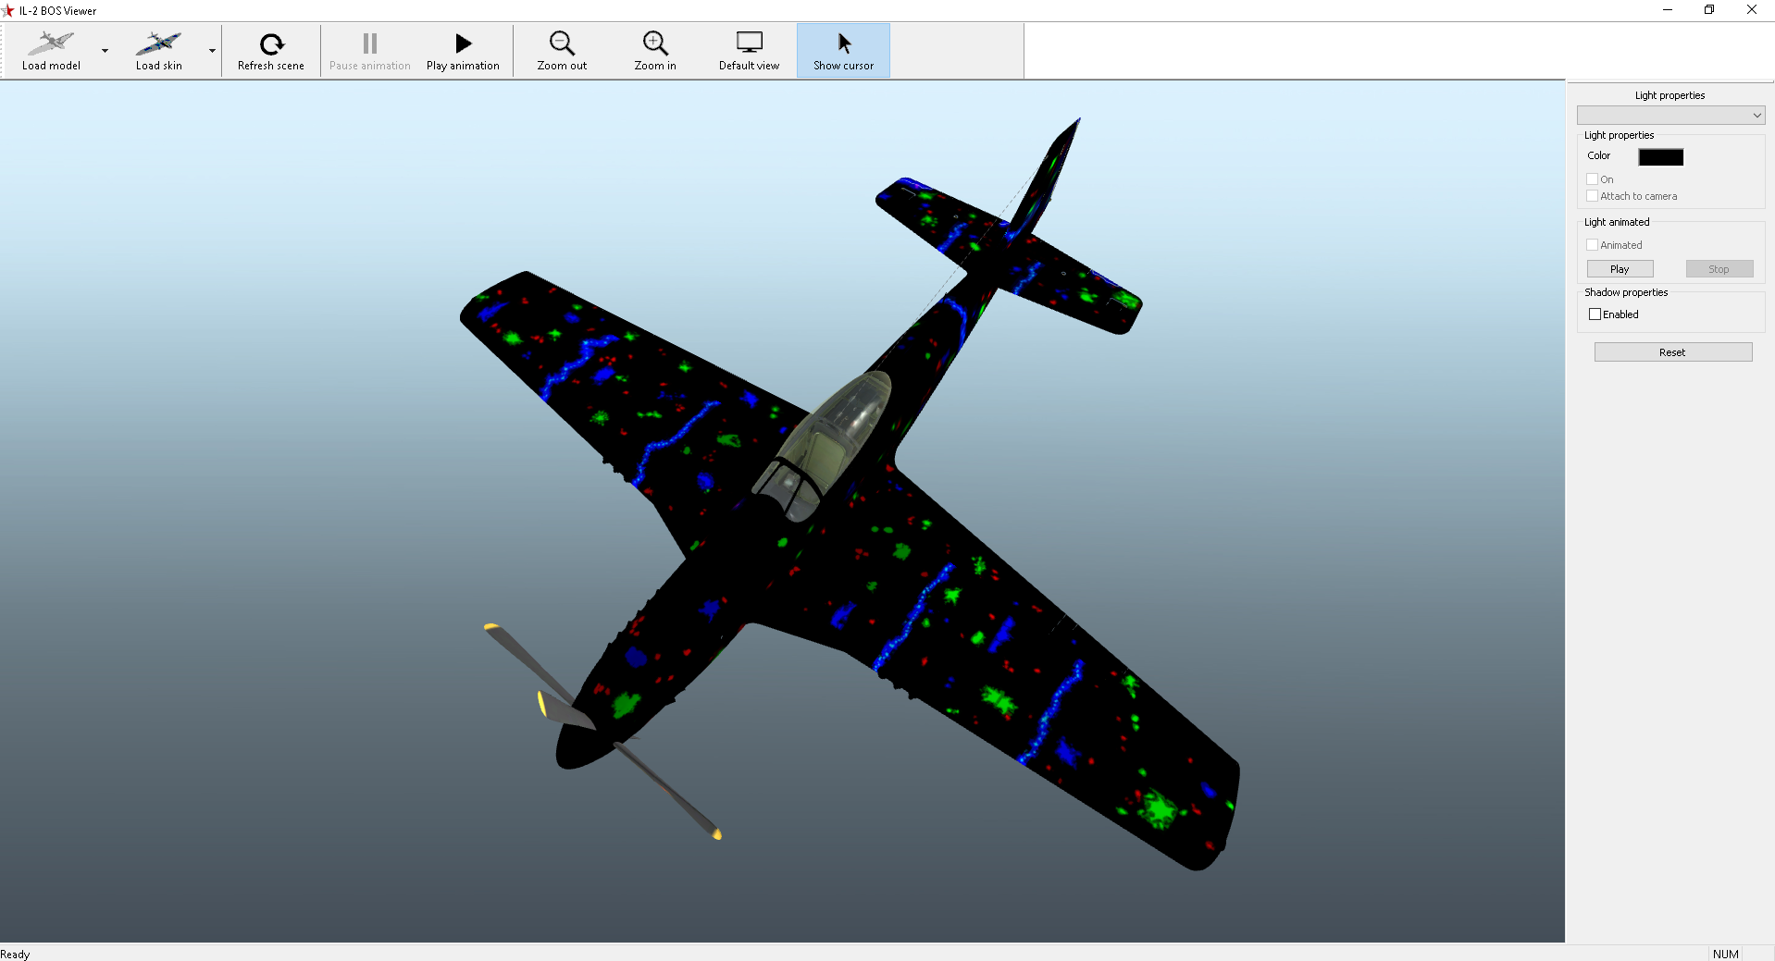The image size is (1775, 961).
Task: Click the Stop button under Light animated
Action: point(1719,269)
